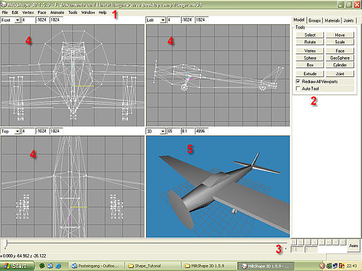Screen dimensions: 362x271
Task: Switch to the Groups tab
Action: (x=314, y=20)
